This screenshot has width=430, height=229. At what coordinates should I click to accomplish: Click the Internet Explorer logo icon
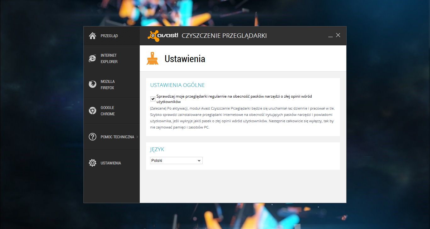coord(92,58)
